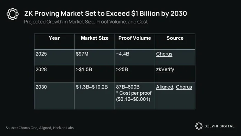
Task: Open the zkVerify source link
Action: [165, 70]
